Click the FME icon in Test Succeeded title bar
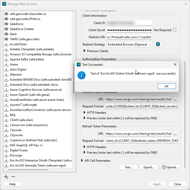 pyautogui.click(x=79, y=64)
